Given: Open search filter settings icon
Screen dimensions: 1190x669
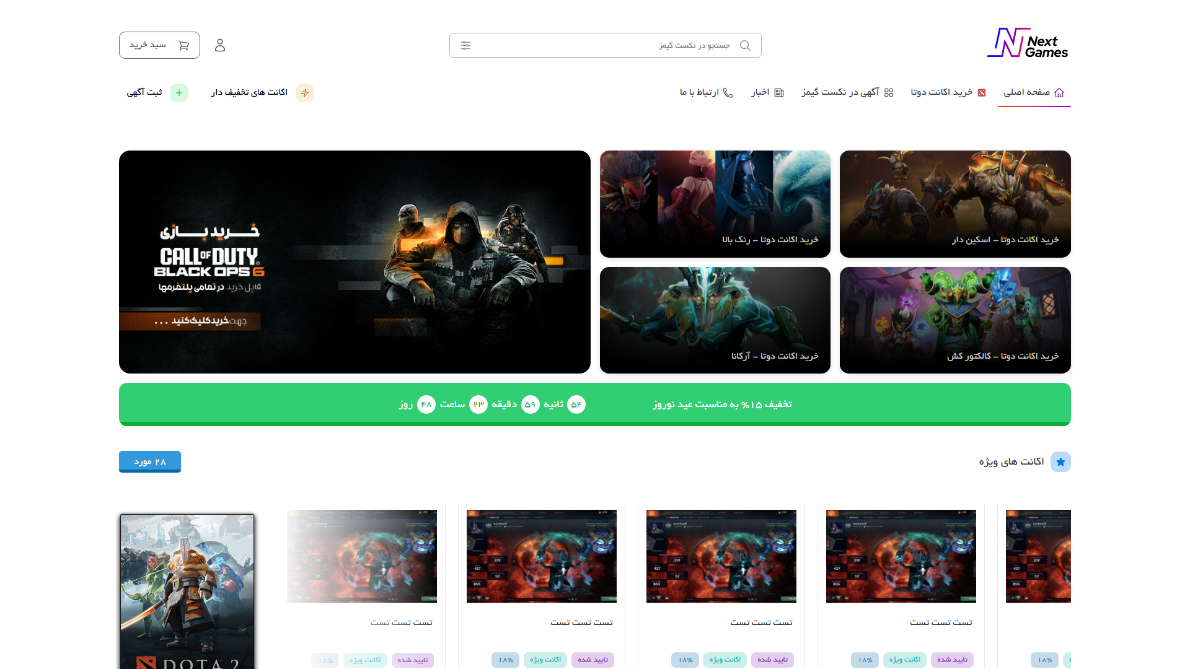Looking at the screenshot, I should (x=465, y=45).
